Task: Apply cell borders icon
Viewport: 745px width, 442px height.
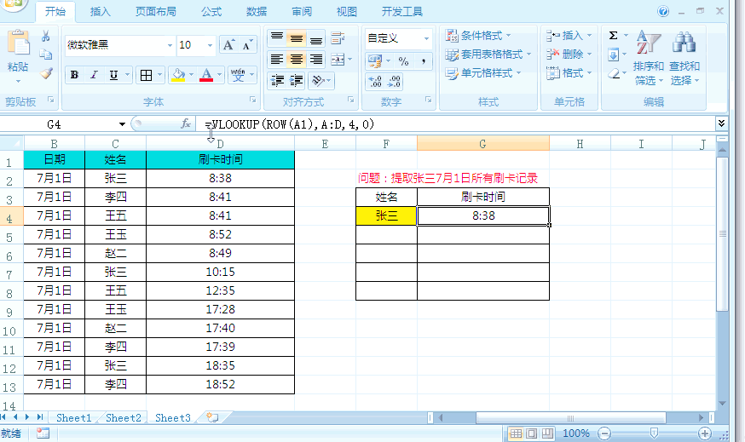Action: 146,75
